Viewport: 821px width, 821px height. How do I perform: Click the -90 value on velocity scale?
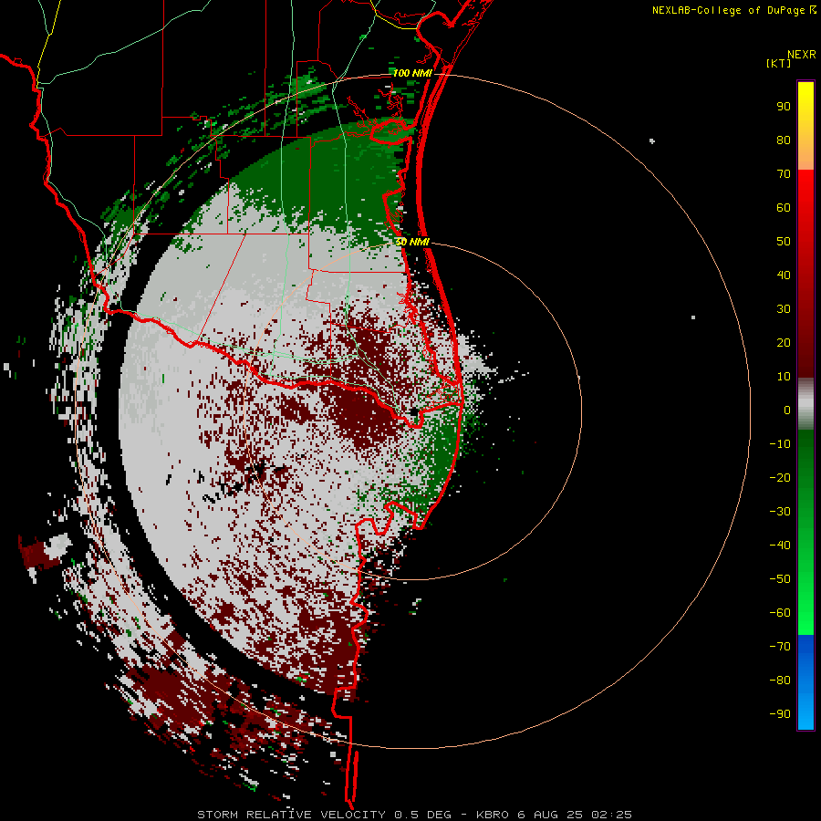780,714
